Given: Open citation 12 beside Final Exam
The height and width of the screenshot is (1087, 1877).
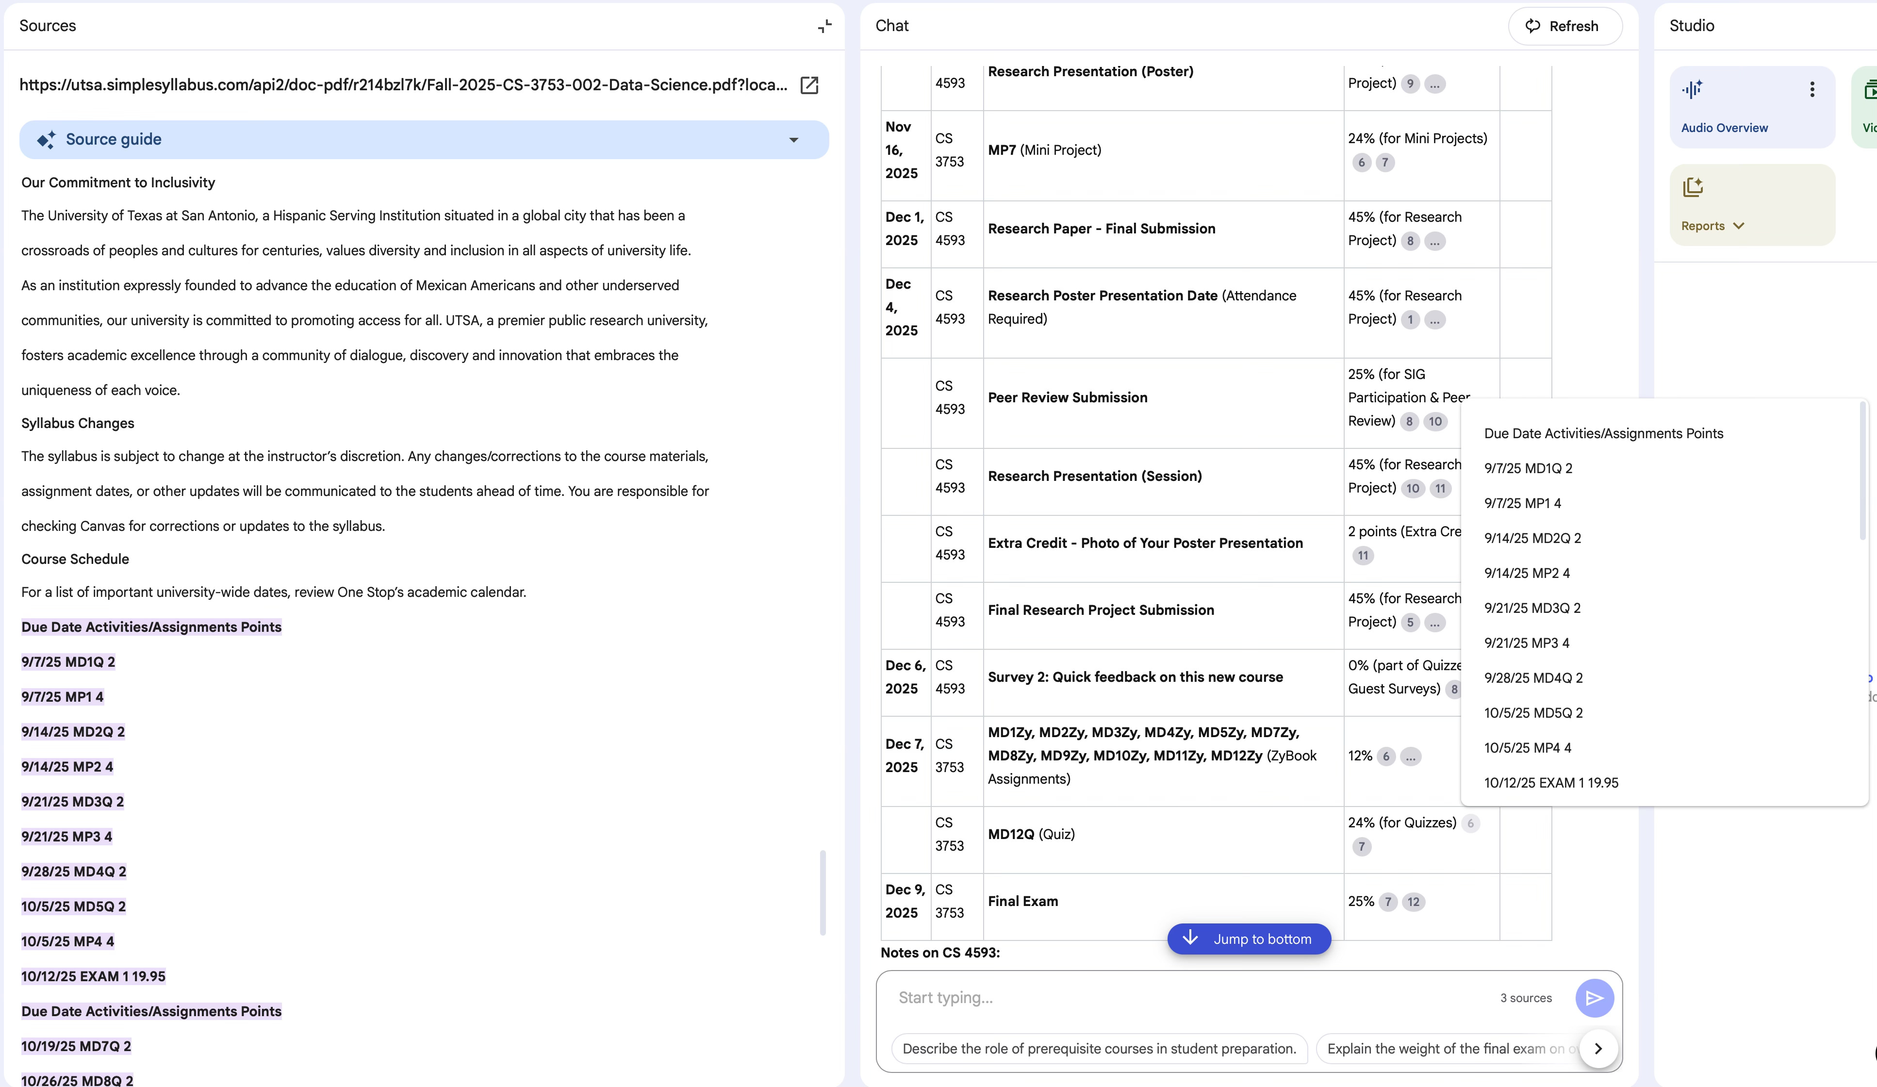Looking at the screenshot, I should tap(1413, 902).
